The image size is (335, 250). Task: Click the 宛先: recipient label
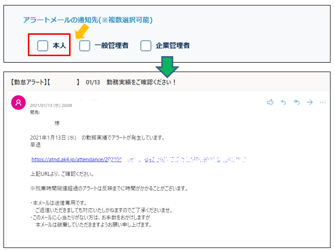click(35, 112)
